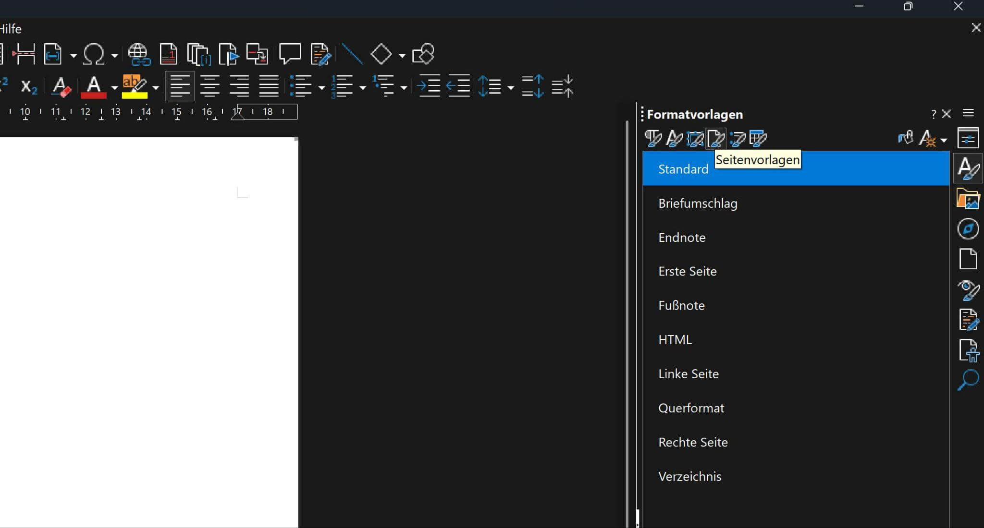Select the Querformat page style
Viewport: 984px width, 528px height.
(x=691, y=408)
